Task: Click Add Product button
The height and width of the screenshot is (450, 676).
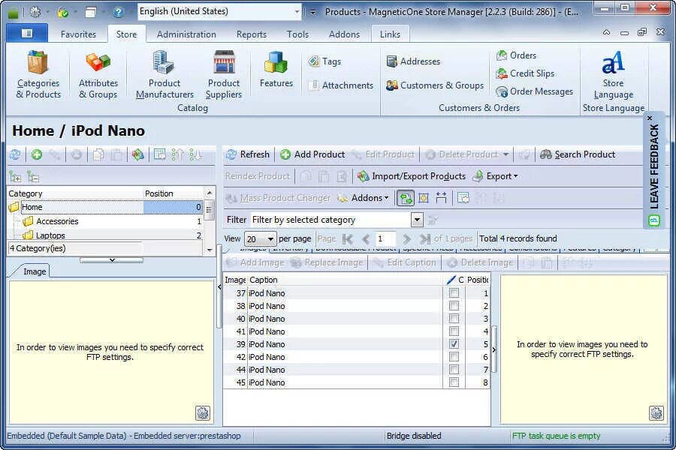Action: pos(312,154)
